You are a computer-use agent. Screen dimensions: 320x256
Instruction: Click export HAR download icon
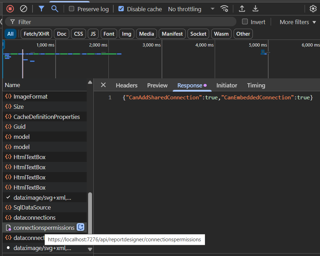tap(256, 9)
